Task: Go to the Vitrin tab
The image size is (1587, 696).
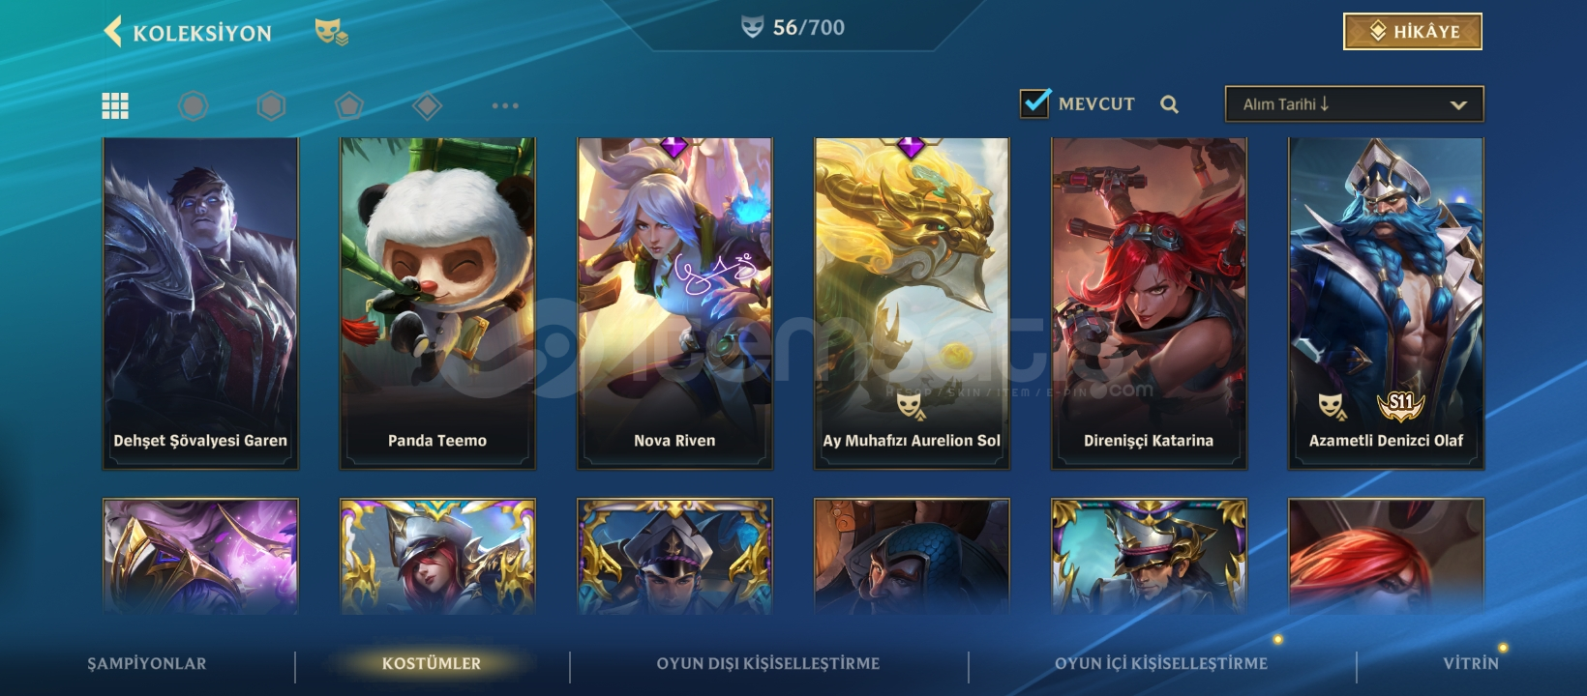Action: [1471, 663]
